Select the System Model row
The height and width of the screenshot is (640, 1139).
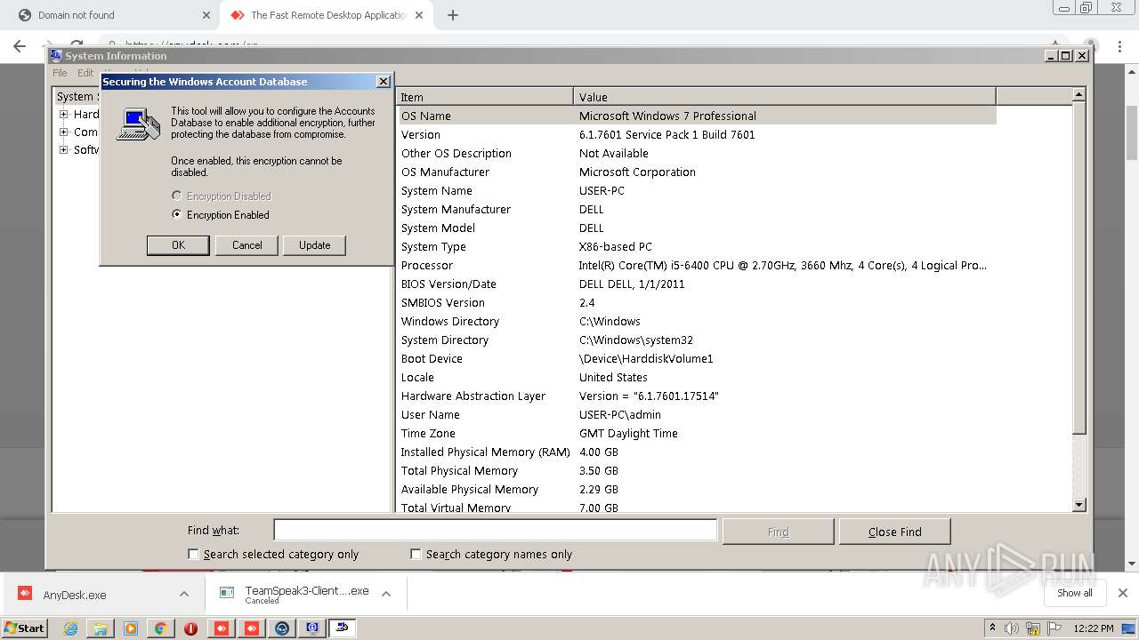tap(696, 228)
